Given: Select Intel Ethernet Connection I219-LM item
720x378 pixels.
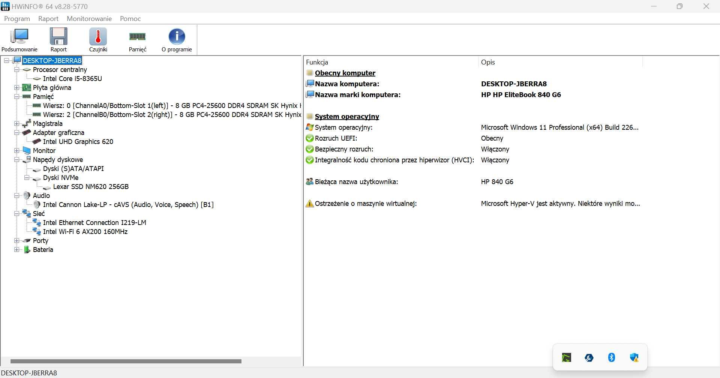Looking at the screenshot, I should coord(94,222).
